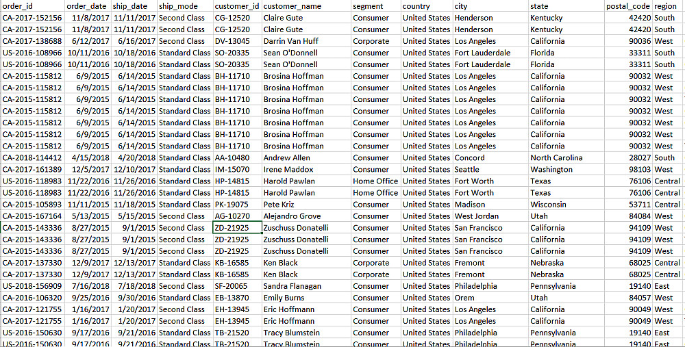Select the order_id column header cell
685x347 pixels.
33,6
